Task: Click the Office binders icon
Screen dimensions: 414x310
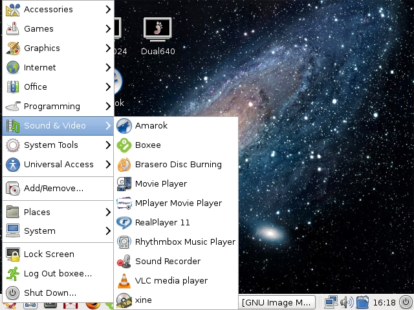Action: pos(13,87)
